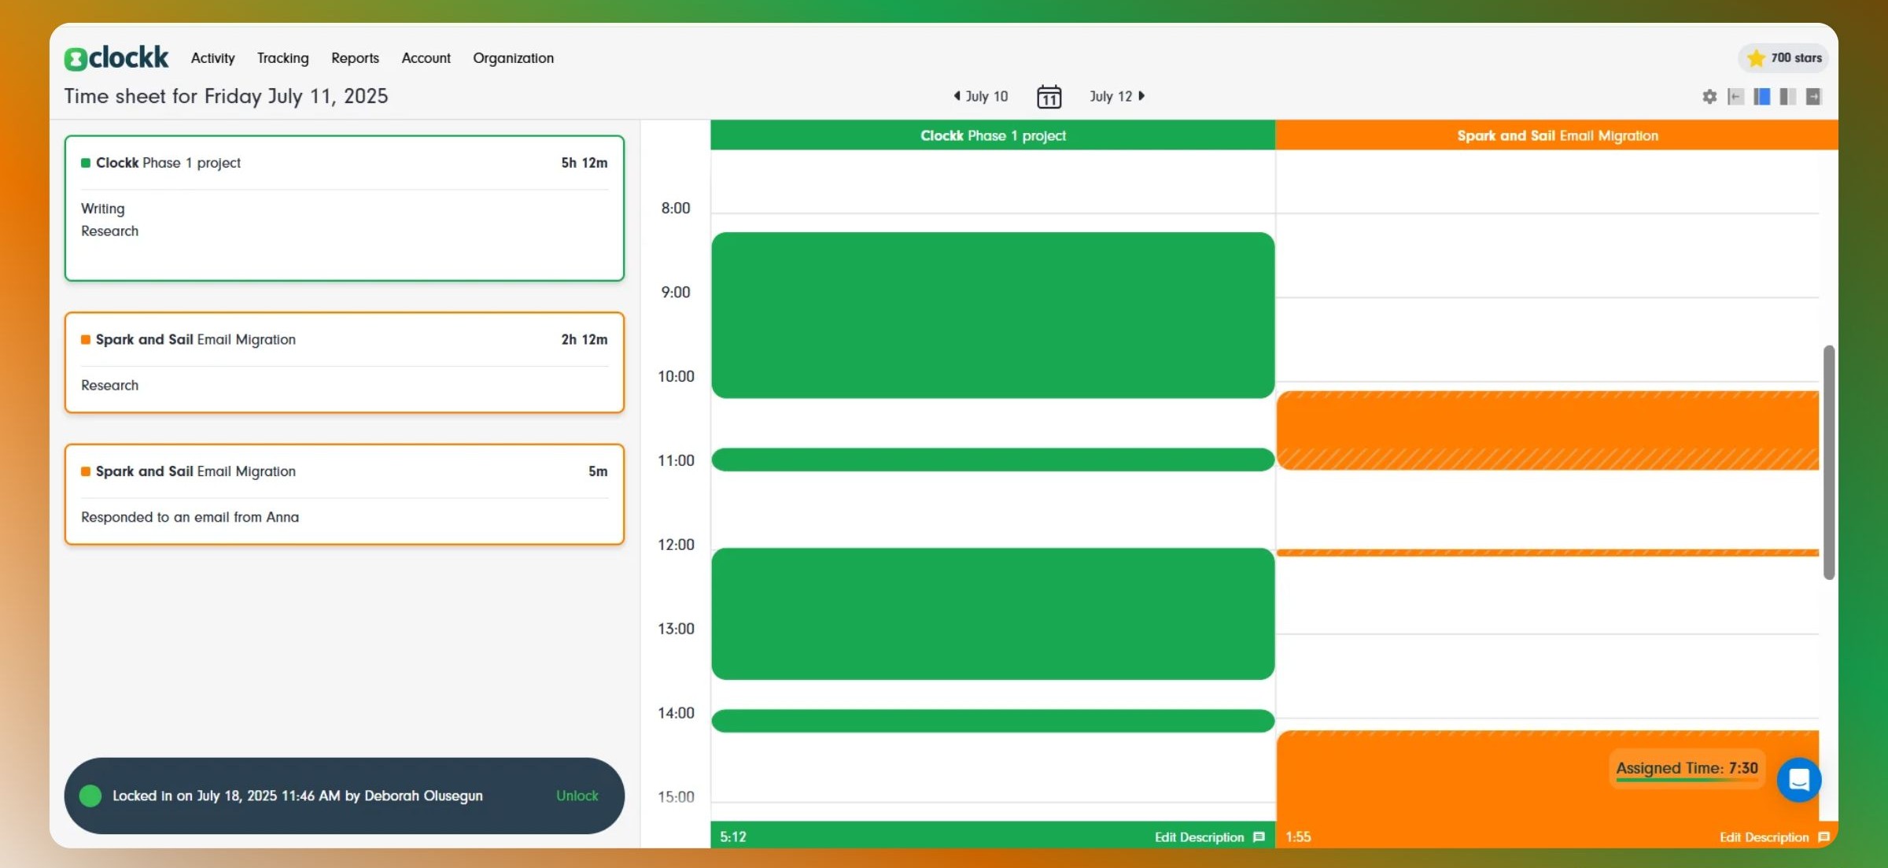Open the Account menu
This screenshot has width=1888, height=868.
tap(426, 57)
